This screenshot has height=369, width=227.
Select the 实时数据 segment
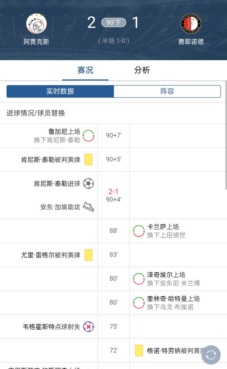point(60,91)
